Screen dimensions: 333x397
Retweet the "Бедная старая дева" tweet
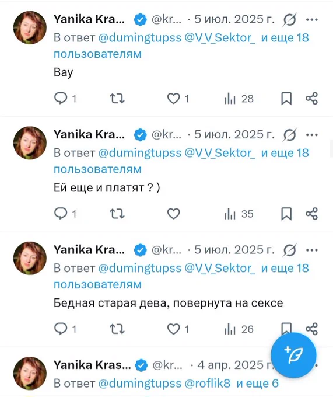tap(117, 329)
